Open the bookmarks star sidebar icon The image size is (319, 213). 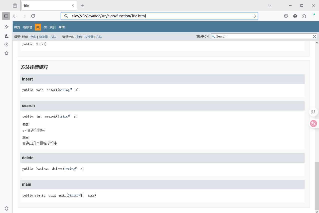pyautogui.click(x=6, y=53)
